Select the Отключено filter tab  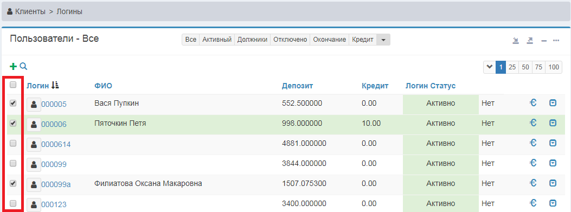pos(290,40)
